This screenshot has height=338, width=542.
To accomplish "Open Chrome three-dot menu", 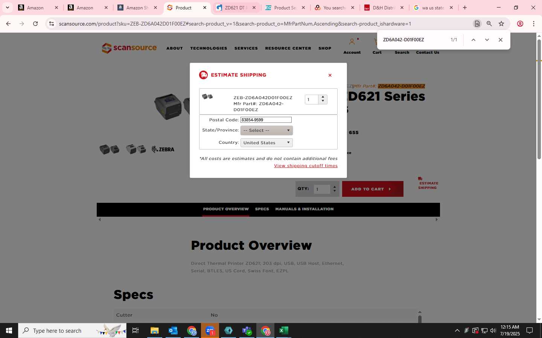I will [x=534, y=24].
